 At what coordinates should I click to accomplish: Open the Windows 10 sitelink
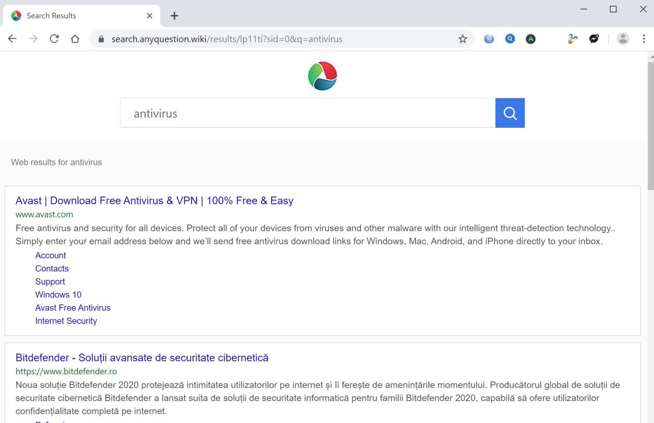click(x=58, y=295)
